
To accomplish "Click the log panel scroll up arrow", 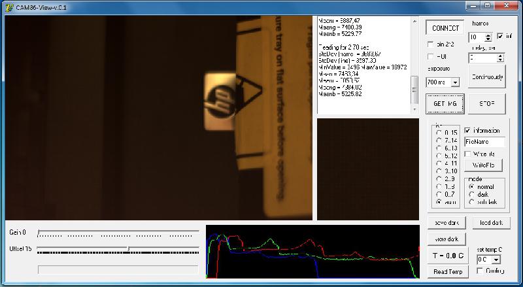I will 414,21.
